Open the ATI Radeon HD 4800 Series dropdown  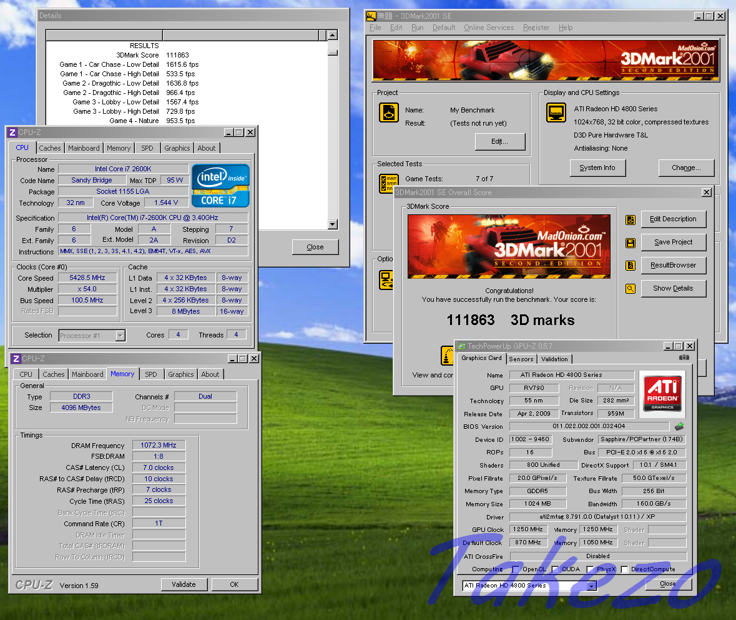pos(592,586)
